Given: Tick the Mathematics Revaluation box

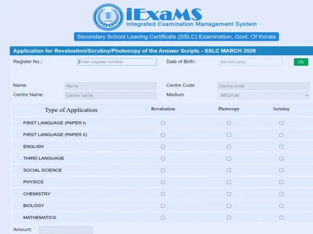Looking at the screenshot, I should click(x=163, y=218).
